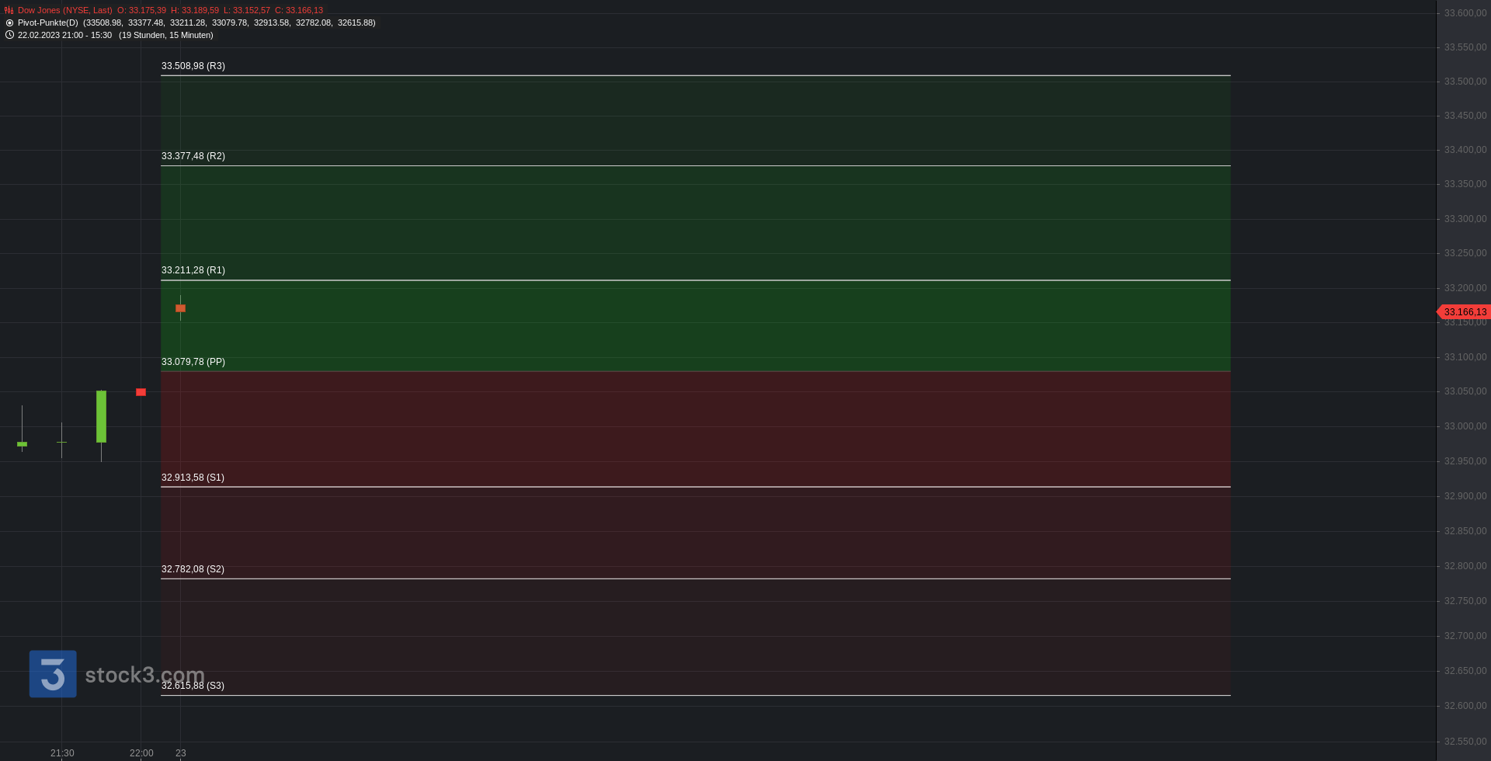Image resolution: width=1491 pixels, height=761 pixels.
Task: Click the 22.02.2023 21:00 - 15:30 time range
Action: click(x=64, y=35)
